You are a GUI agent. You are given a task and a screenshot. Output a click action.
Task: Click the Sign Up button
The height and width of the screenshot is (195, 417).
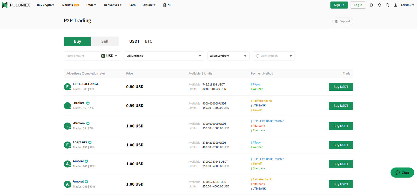(x=339, y=5)
